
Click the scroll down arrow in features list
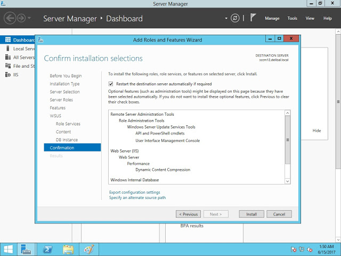(x=288, y=181)
